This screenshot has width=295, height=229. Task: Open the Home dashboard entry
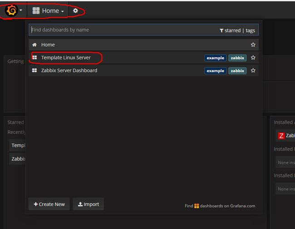coord(143,45)
